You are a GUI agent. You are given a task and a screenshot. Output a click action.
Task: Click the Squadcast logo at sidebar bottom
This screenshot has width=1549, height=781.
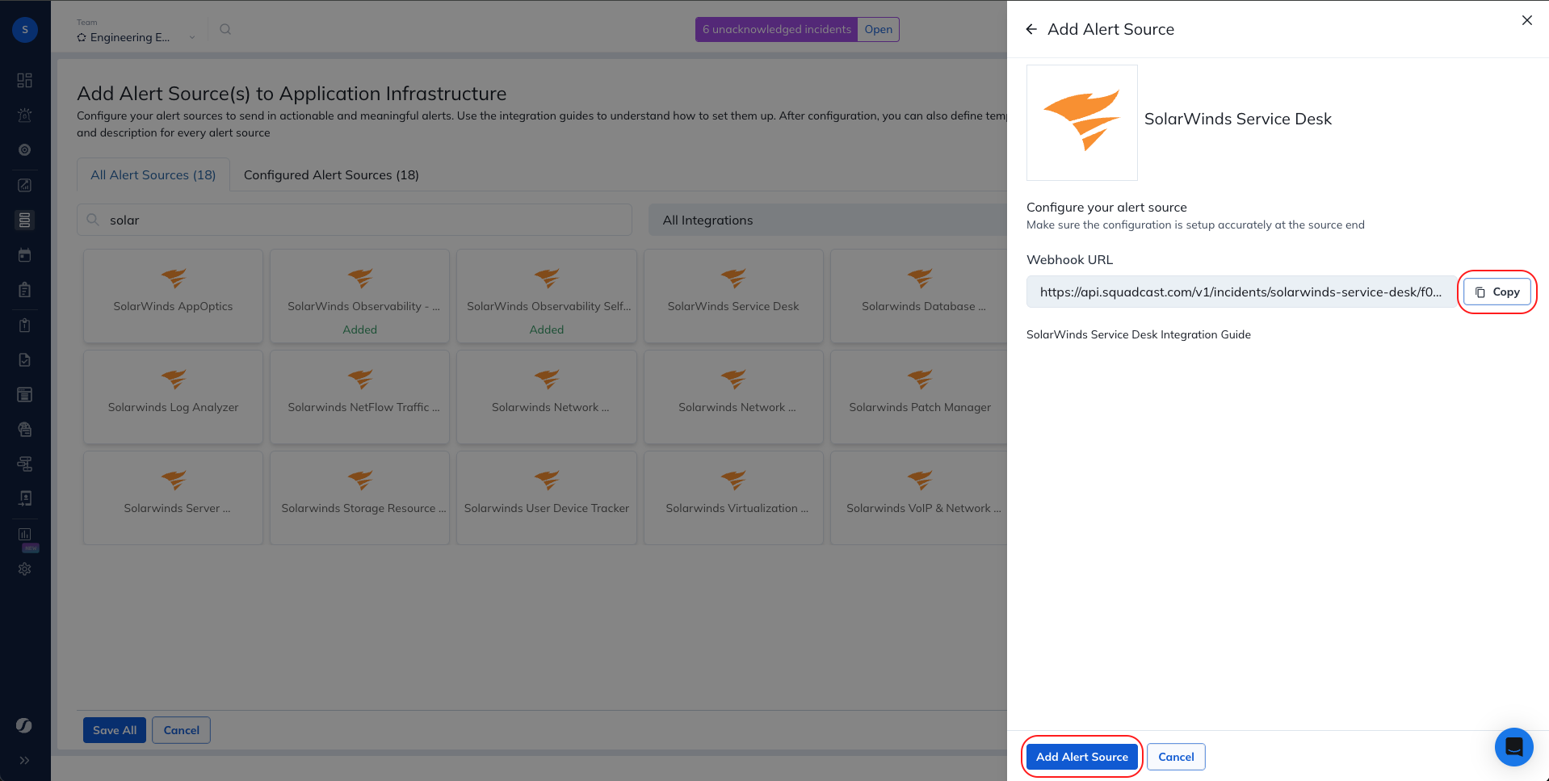(25, 725)
